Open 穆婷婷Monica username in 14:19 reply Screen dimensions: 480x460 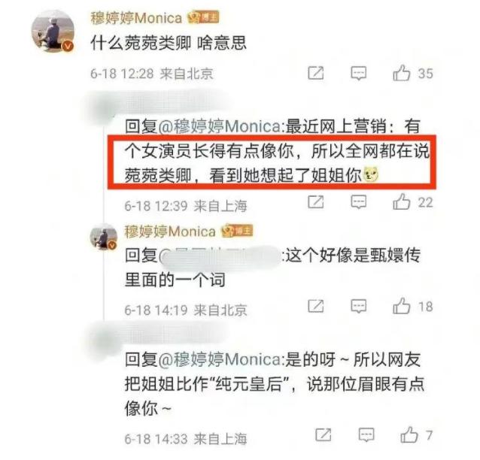[170, 232]
